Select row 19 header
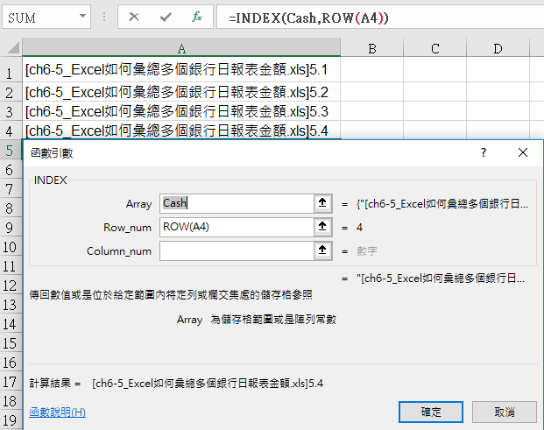The image size is (544, 430). [x=11, y=420]
